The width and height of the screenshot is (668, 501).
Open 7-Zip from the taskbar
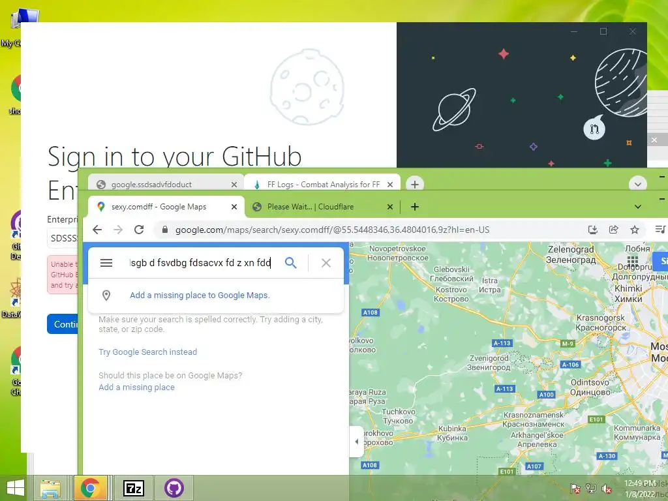pyautogui.click(x=133, y=488)
